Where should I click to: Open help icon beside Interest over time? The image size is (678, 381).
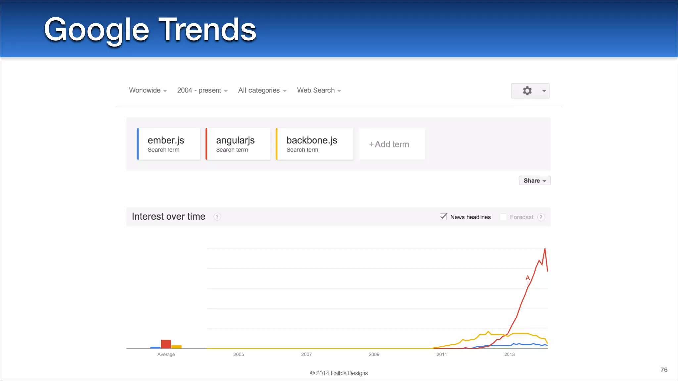(x=217, y=217)
